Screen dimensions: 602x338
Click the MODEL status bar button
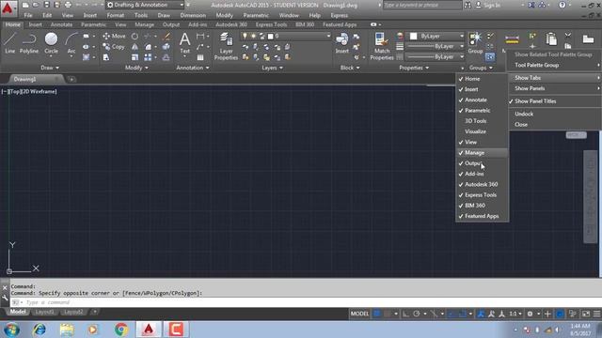[x=359, y=314]
